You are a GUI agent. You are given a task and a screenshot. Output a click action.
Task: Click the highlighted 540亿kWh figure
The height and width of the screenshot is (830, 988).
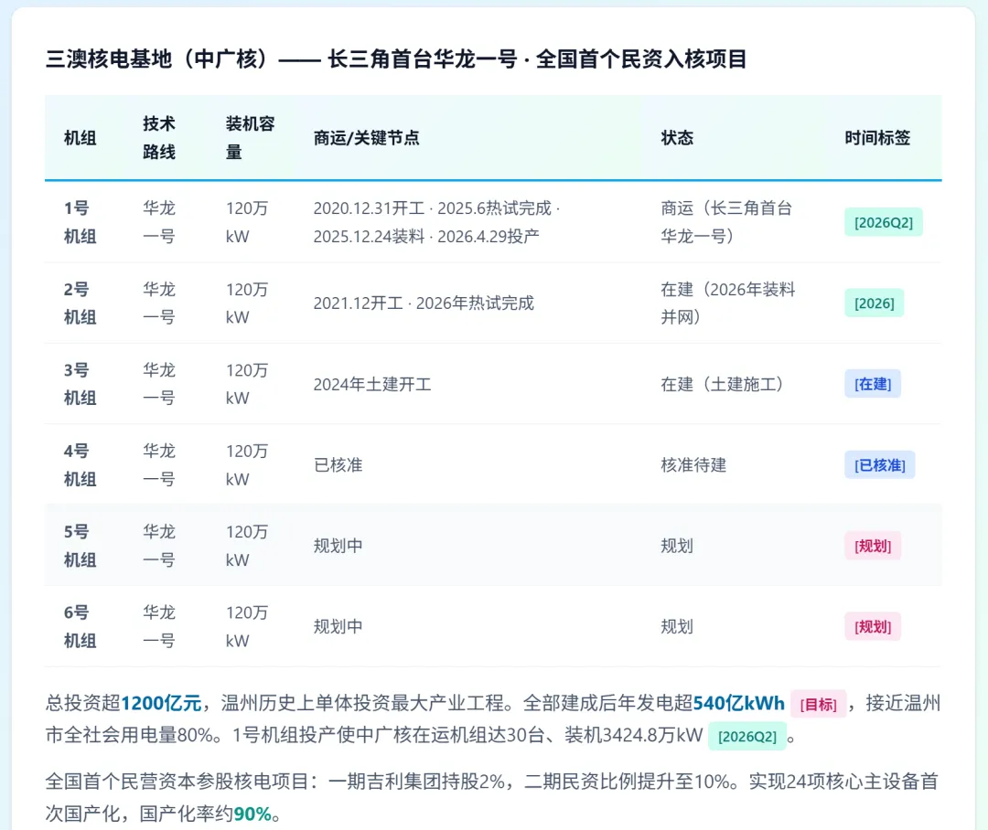tap(738, 703)
